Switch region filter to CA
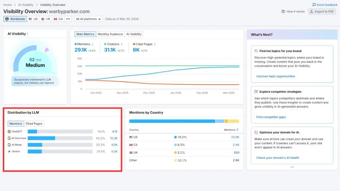 (x=58, y=19)
